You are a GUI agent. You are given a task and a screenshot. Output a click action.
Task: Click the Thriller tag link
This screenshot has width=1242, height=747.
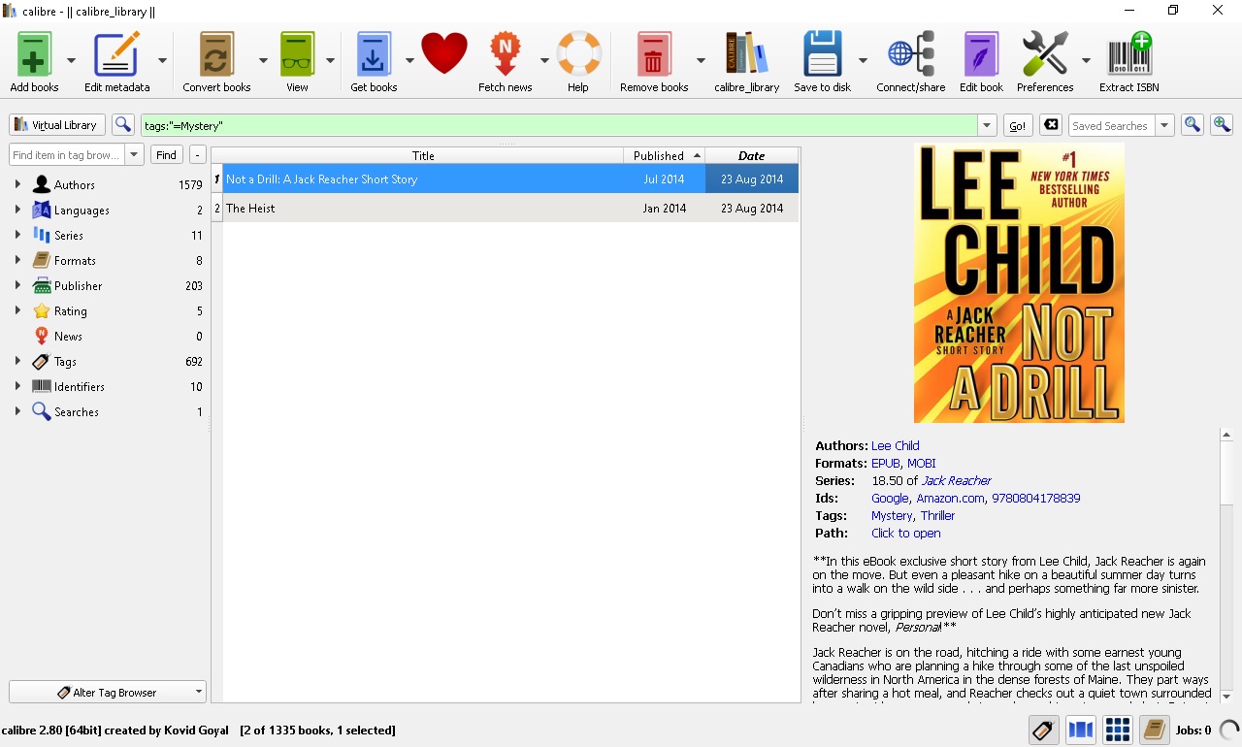937,516
